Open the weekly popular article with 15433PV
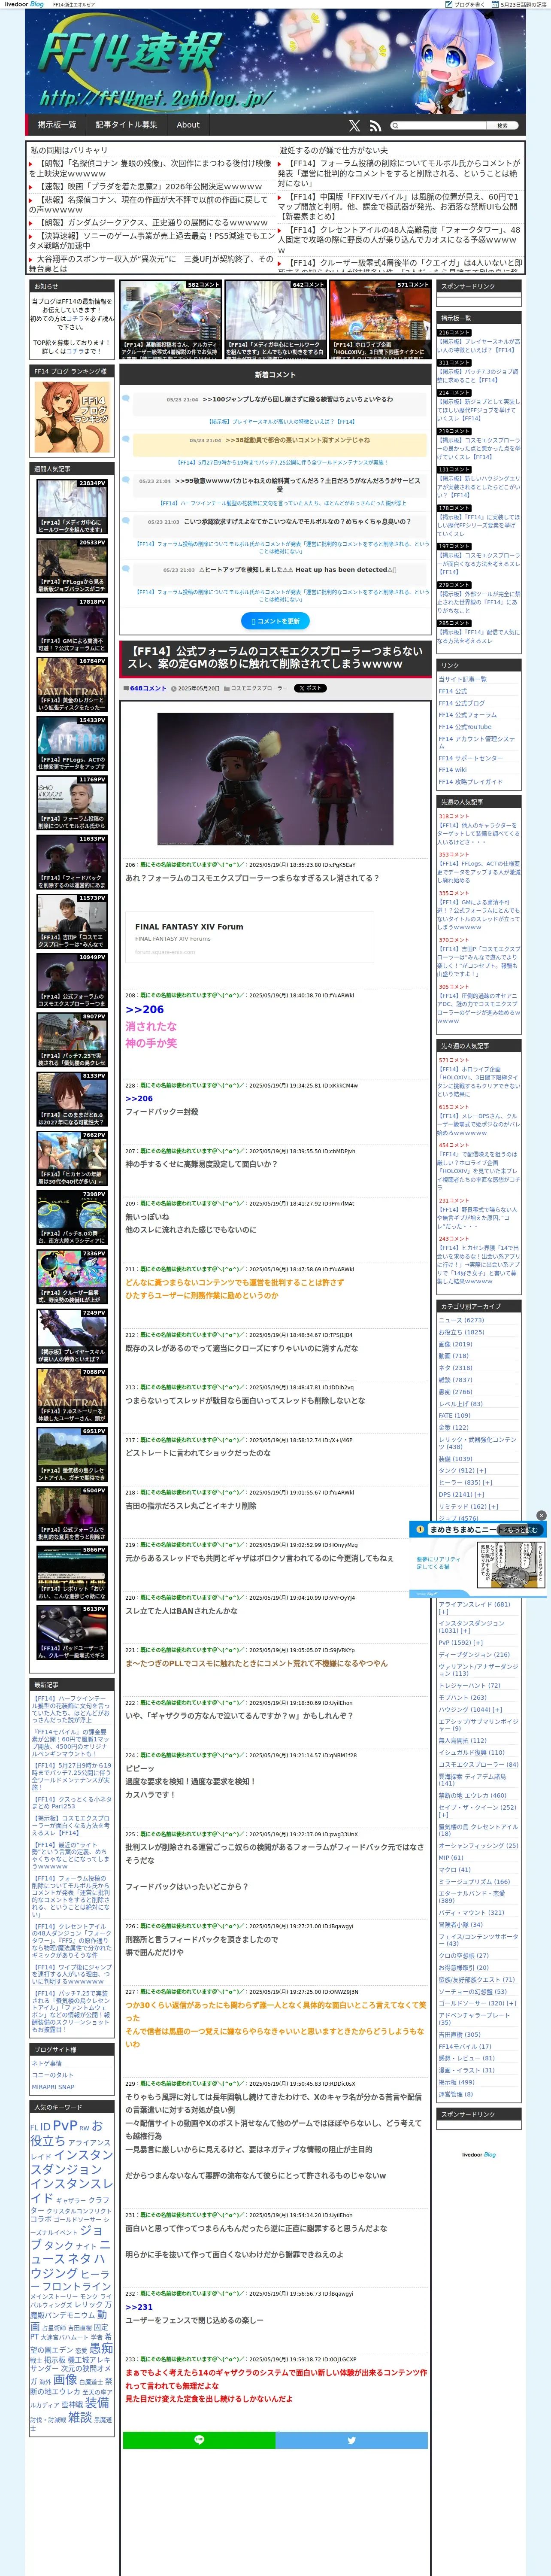This screenshot has width=551, height=2576. point(72,743)
